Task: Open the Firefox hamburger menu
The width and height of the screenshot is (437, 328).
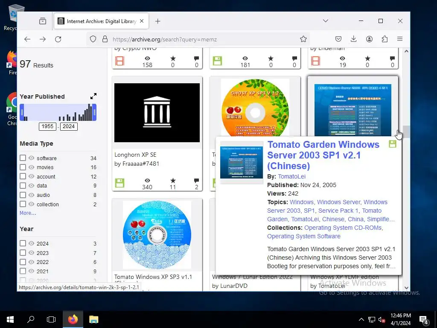Action: (x=400, y=39)
